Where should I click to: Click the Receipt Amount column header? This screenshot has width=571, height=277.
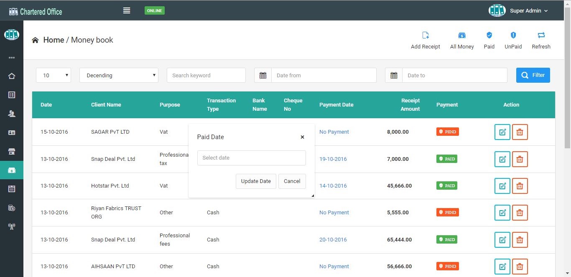(410, 104)
